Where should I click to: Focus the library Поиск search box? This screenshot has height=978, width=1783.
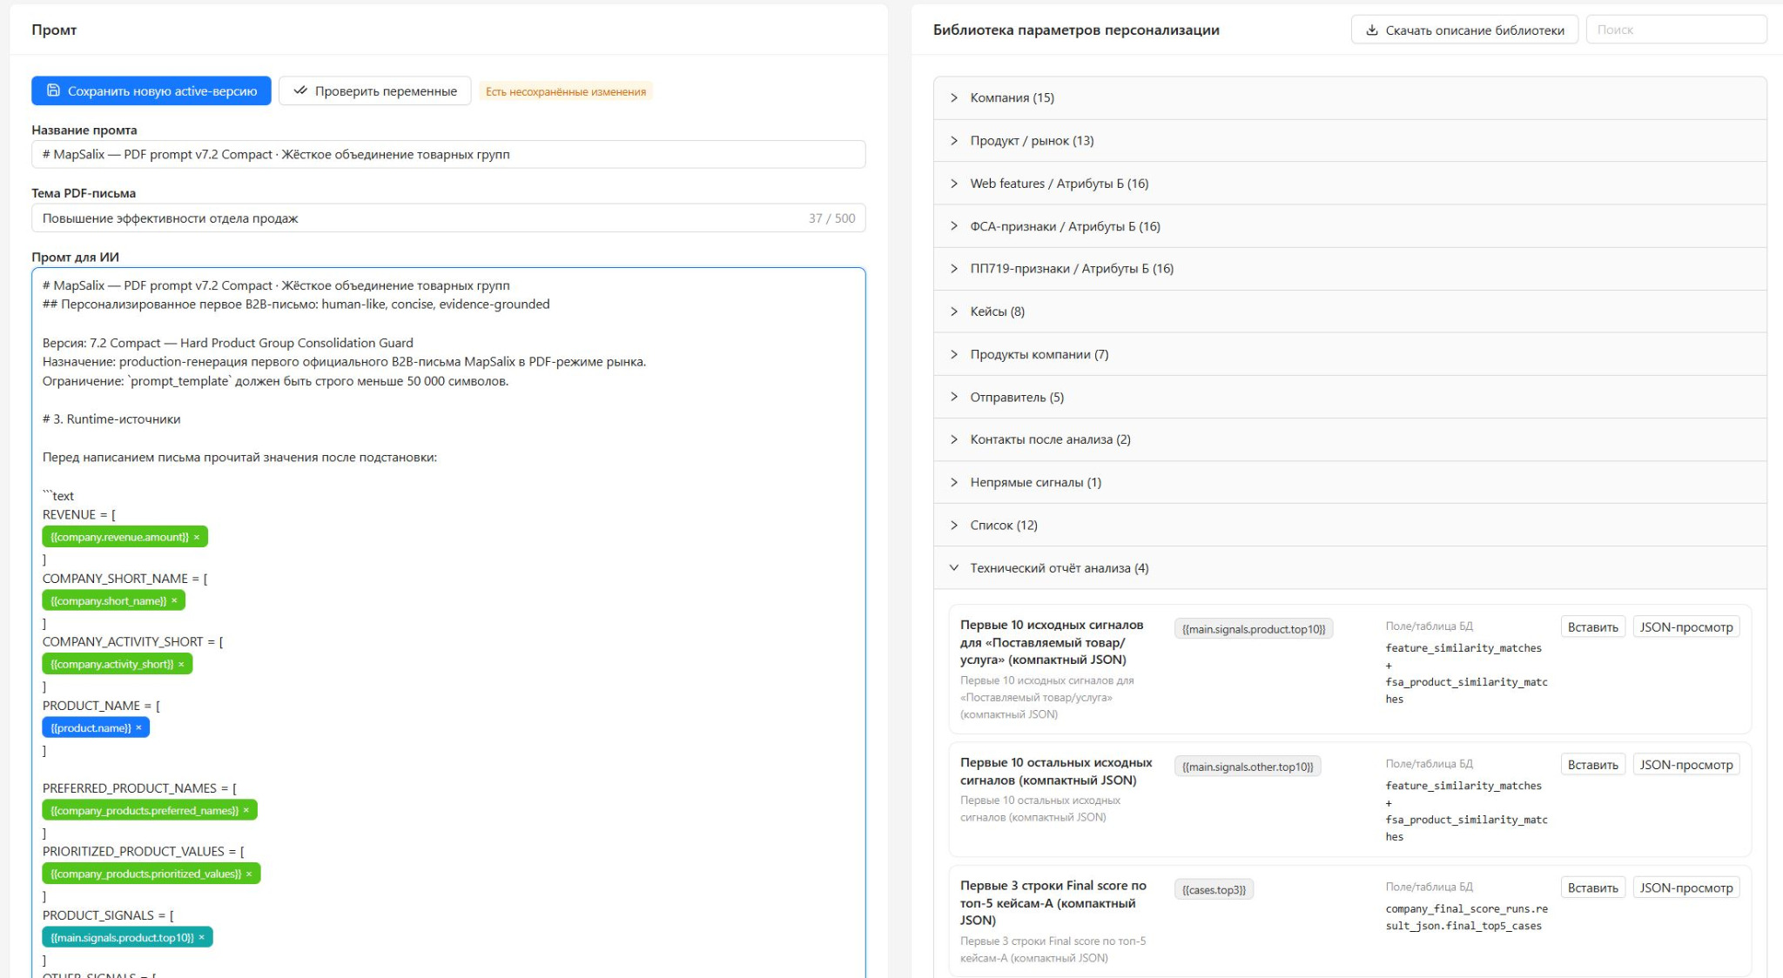click(1676, 30)
